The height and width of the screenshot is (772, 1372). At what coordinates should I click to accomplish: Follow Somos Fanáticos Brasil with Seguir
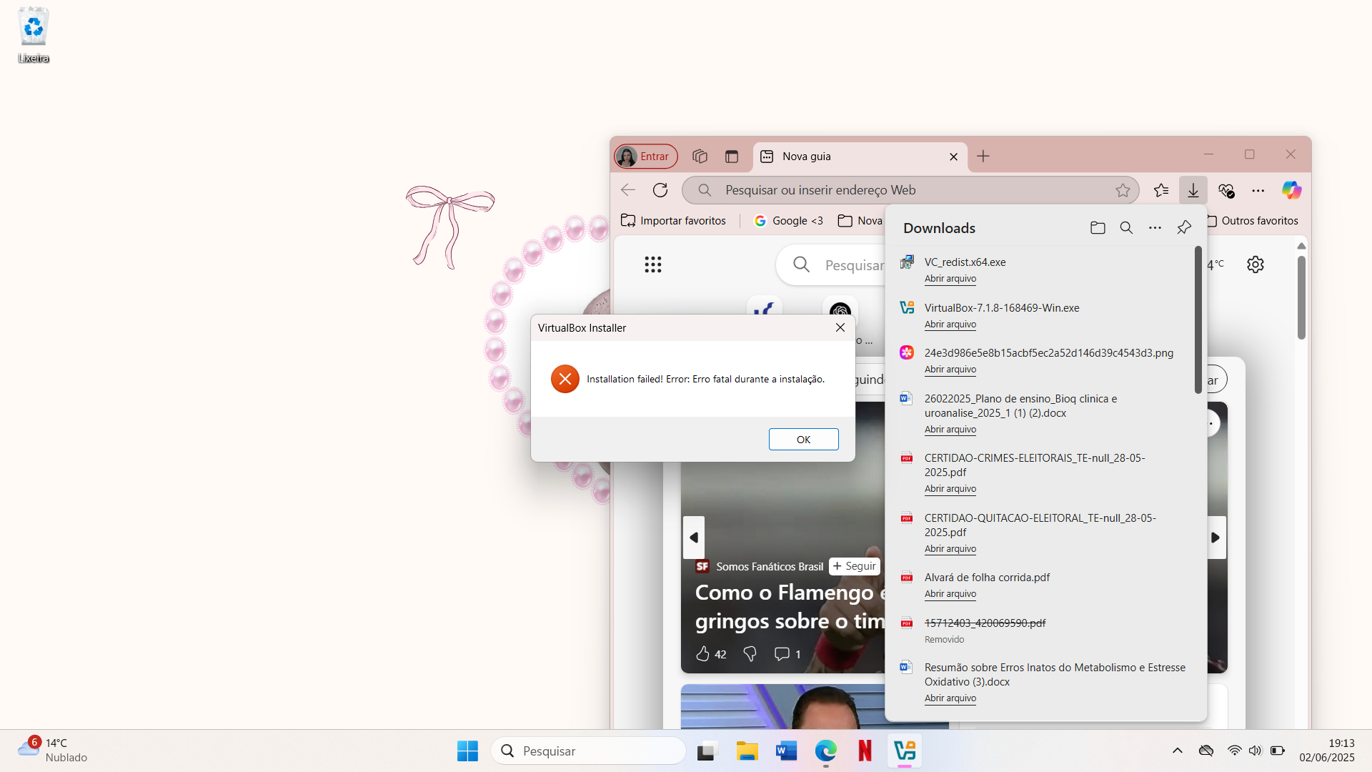click(855, 566)
